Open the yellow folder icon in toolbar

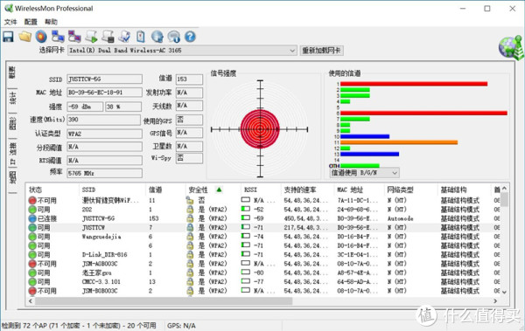click(x=25, y=37)
